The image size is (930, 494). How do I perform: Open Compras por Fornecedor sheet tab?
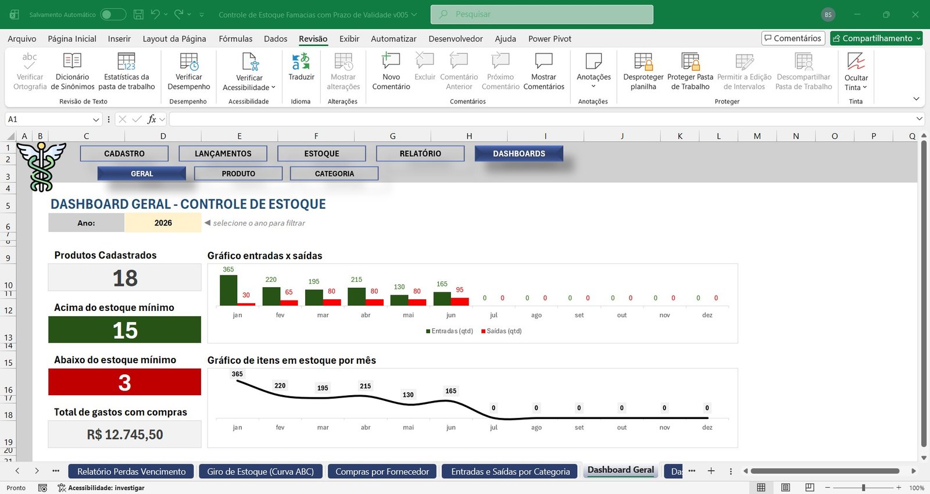[382, 471]
